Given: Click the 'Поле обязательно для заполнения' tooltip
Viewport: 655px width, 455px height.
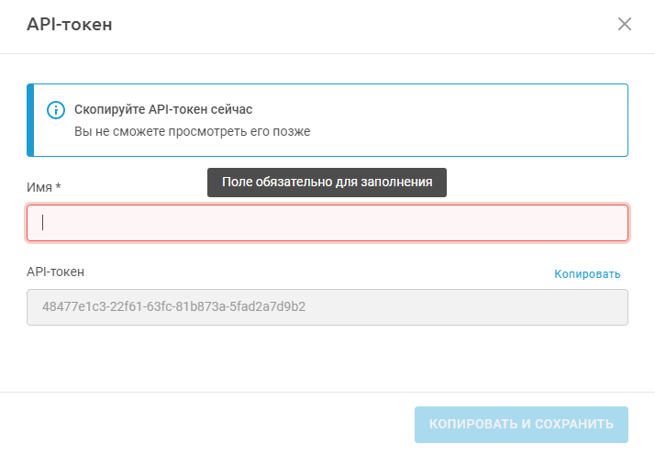Looking at the screenshot, I should click(327, 182).
